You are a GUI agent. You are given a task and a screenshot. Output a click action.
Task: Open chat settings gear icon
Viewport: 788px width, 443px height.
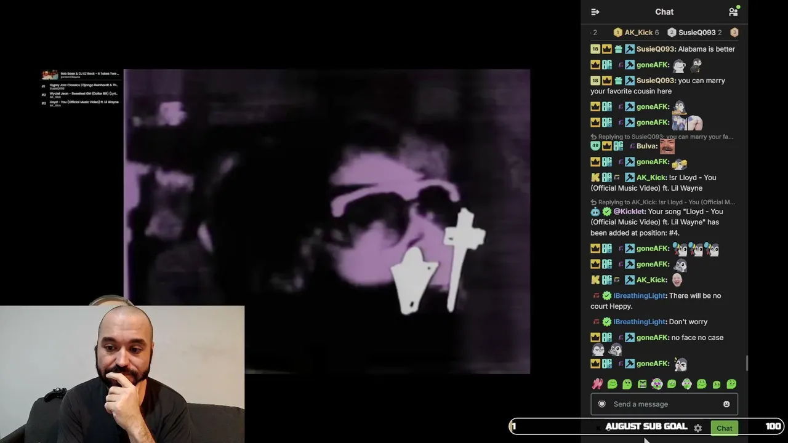698,428
